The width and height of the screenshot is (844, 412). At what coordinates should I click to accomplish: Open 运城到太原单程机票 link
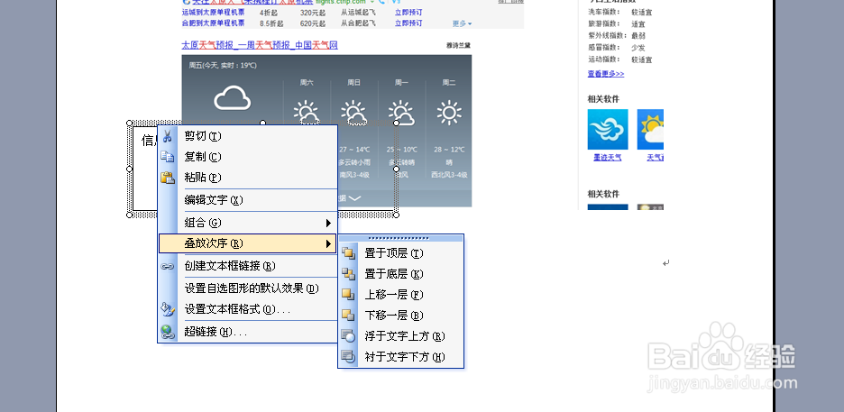tap(213, 13)
